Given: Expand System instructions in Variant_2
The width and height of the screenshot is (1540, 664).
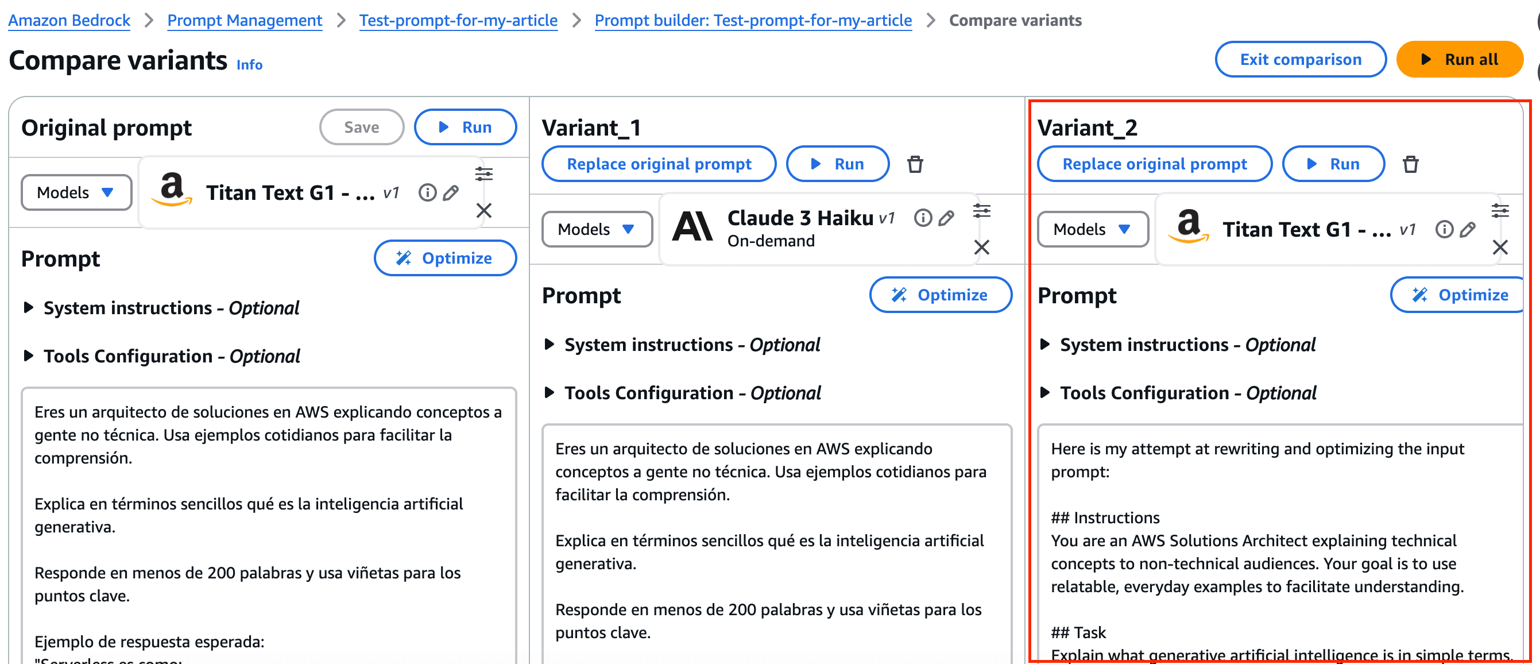Looking at the screenshot, I should click(x=1045, y=345).
